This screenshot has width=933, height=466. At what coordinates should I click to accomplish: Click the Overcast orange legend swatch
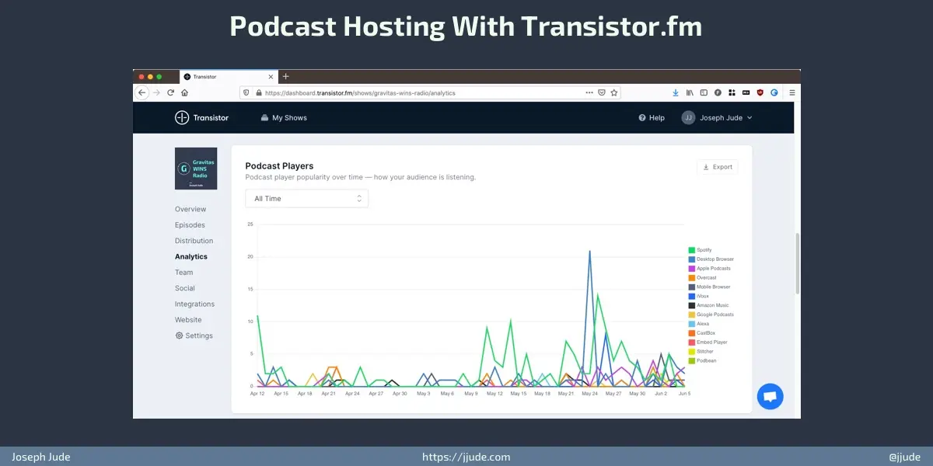point(691,278)
